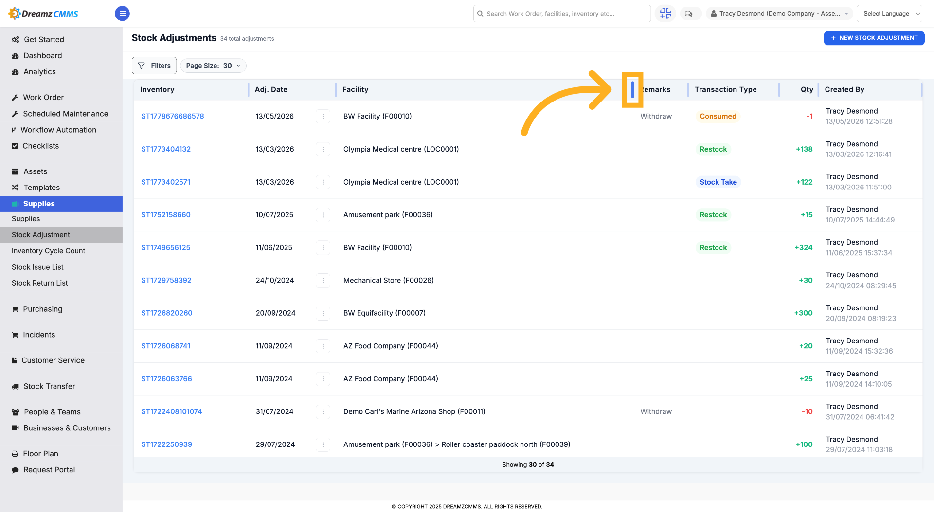Click the Customer Service file icon
Viewport: 934px width, 512px height.
(15, 360)
